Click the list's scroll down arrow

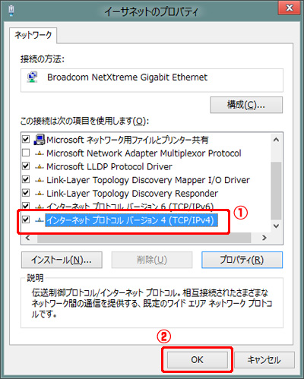coord(276,226)
